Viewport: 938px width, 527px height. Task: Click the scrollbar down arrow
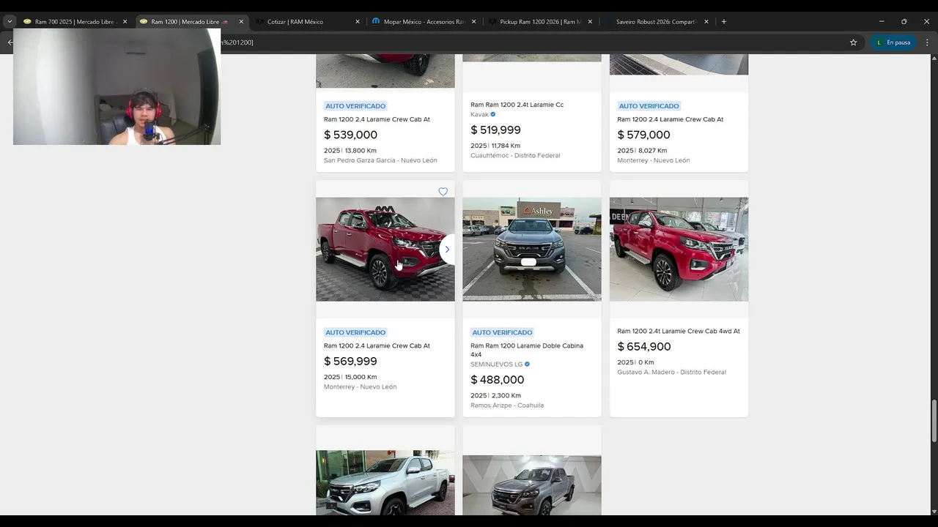pyautogui.click(x=934, y=511)
